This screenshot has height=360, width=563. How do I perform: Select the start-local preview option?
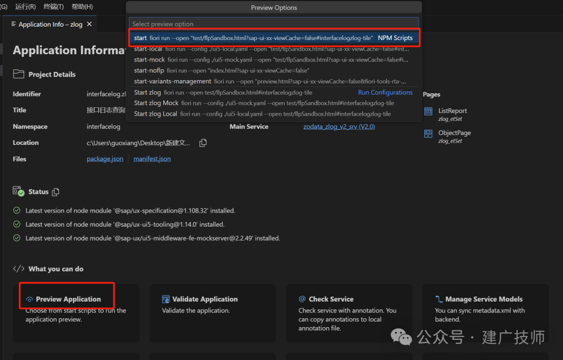pyautogui.click(x=274, y=49)
